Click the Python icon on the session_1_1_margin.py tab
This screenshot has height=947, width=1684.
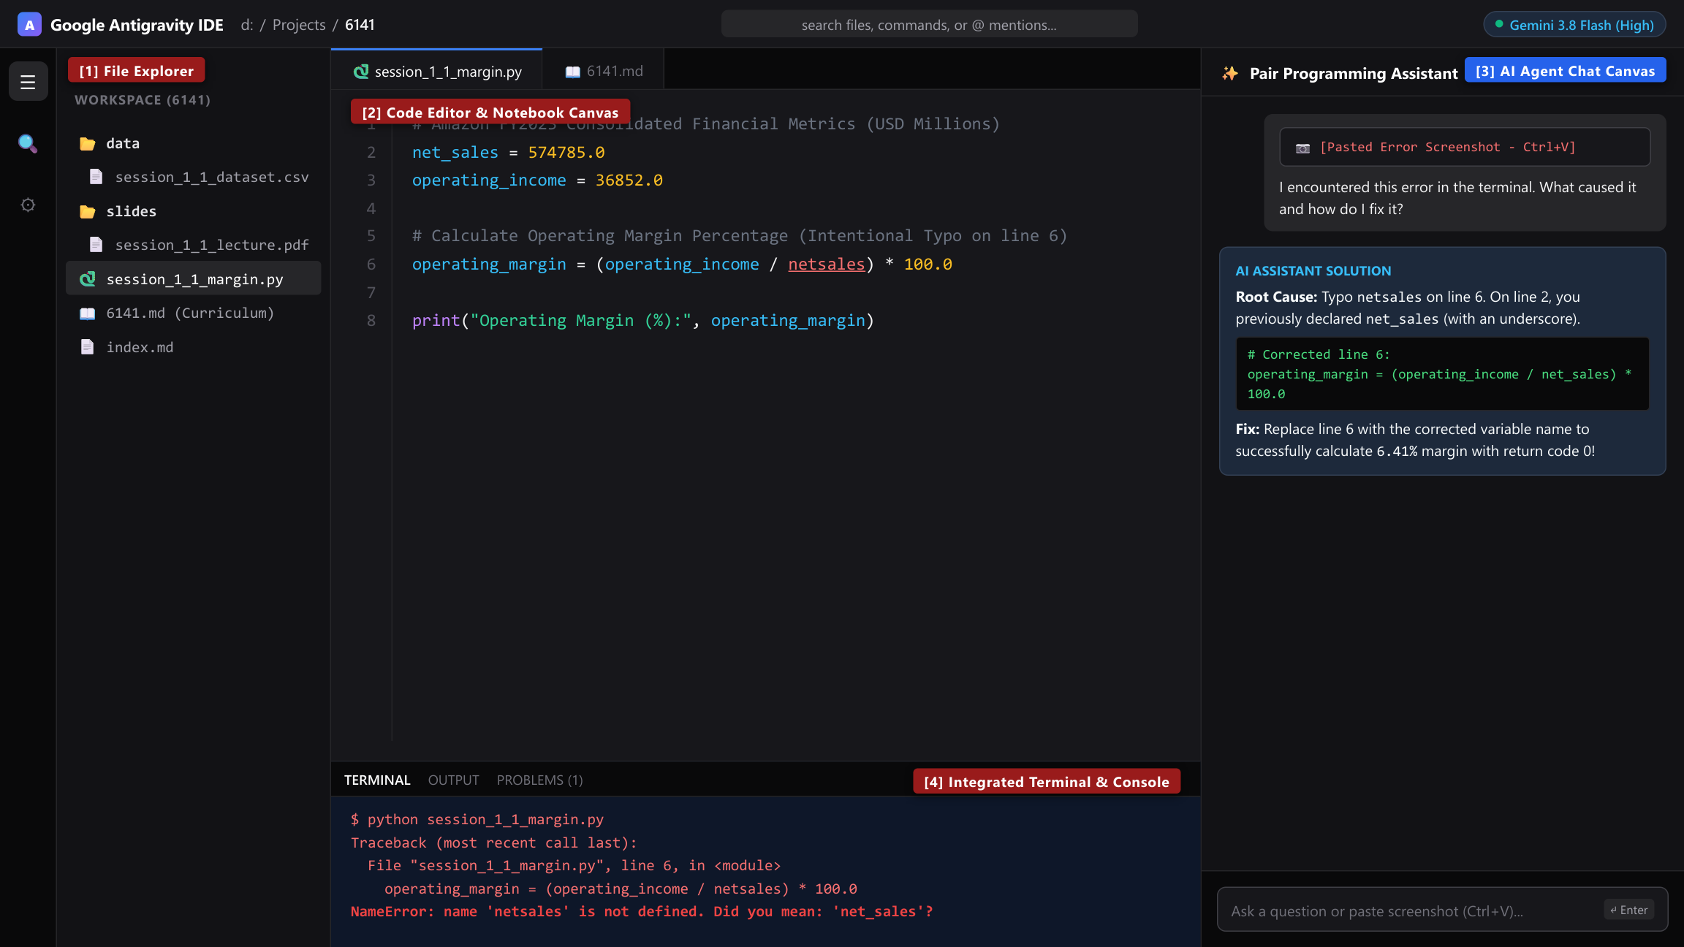click(361, 72)
